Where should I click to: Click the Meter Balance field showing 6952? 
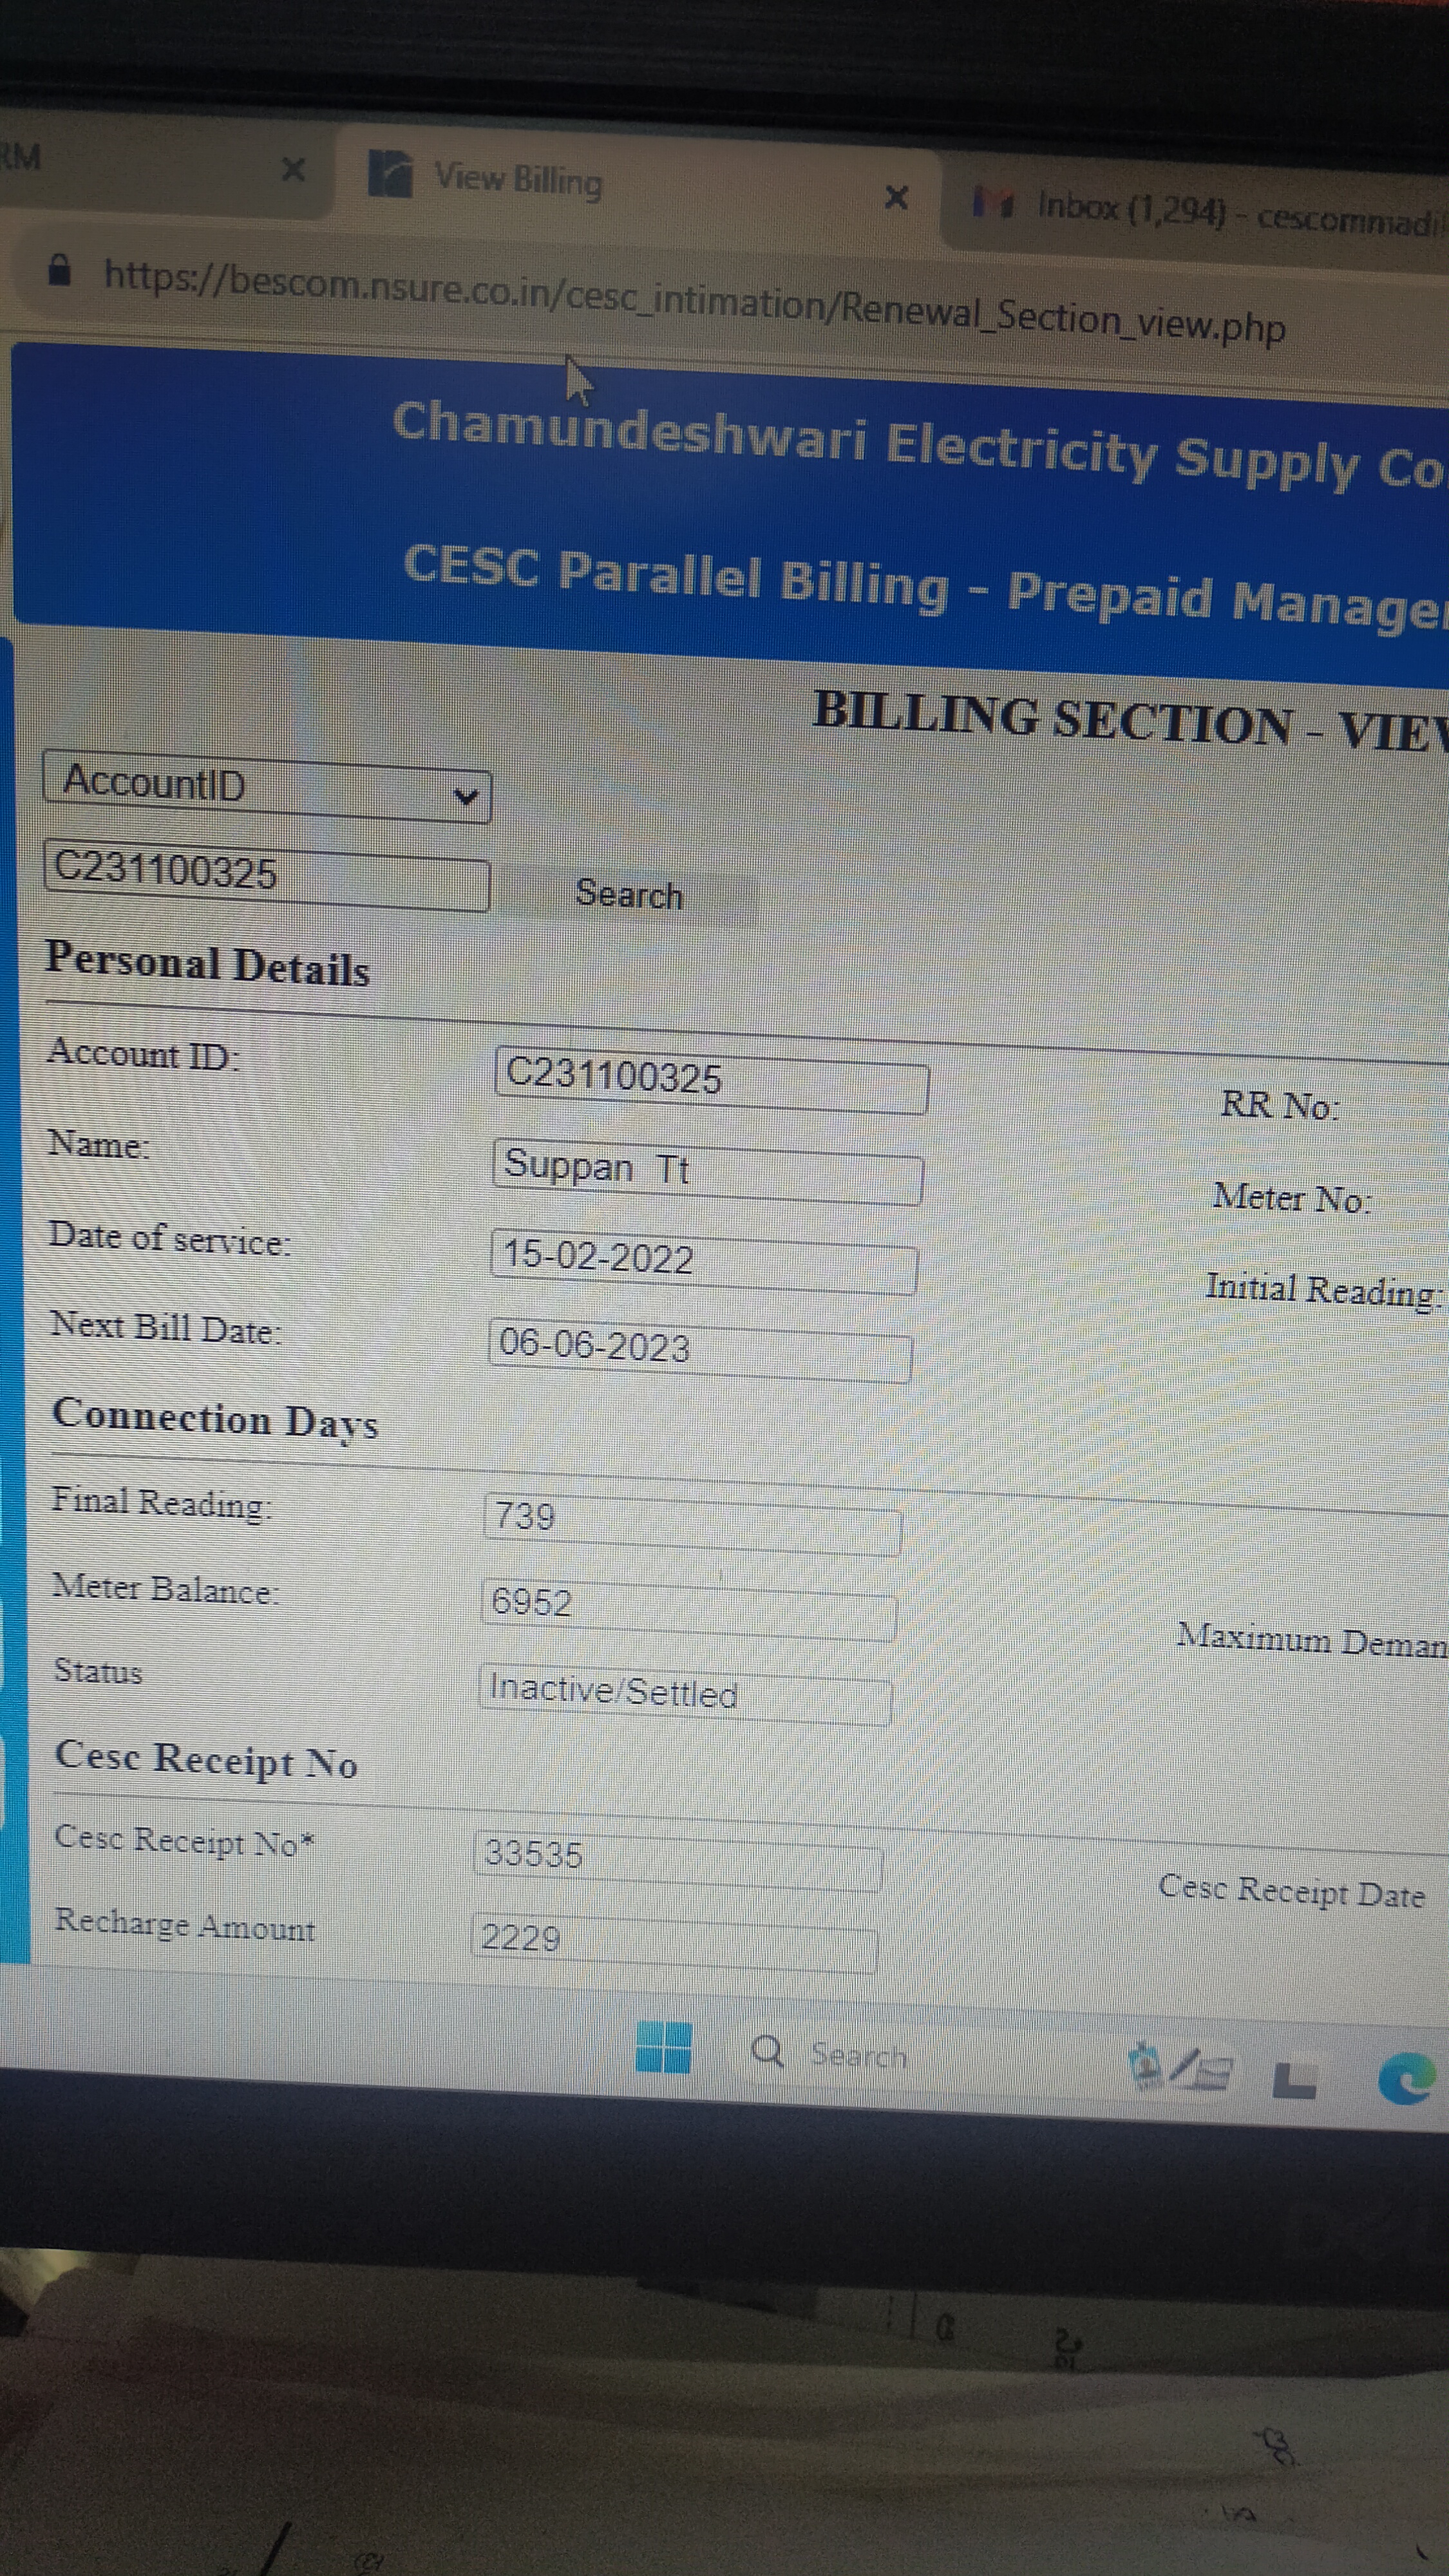pos(689,1609)
